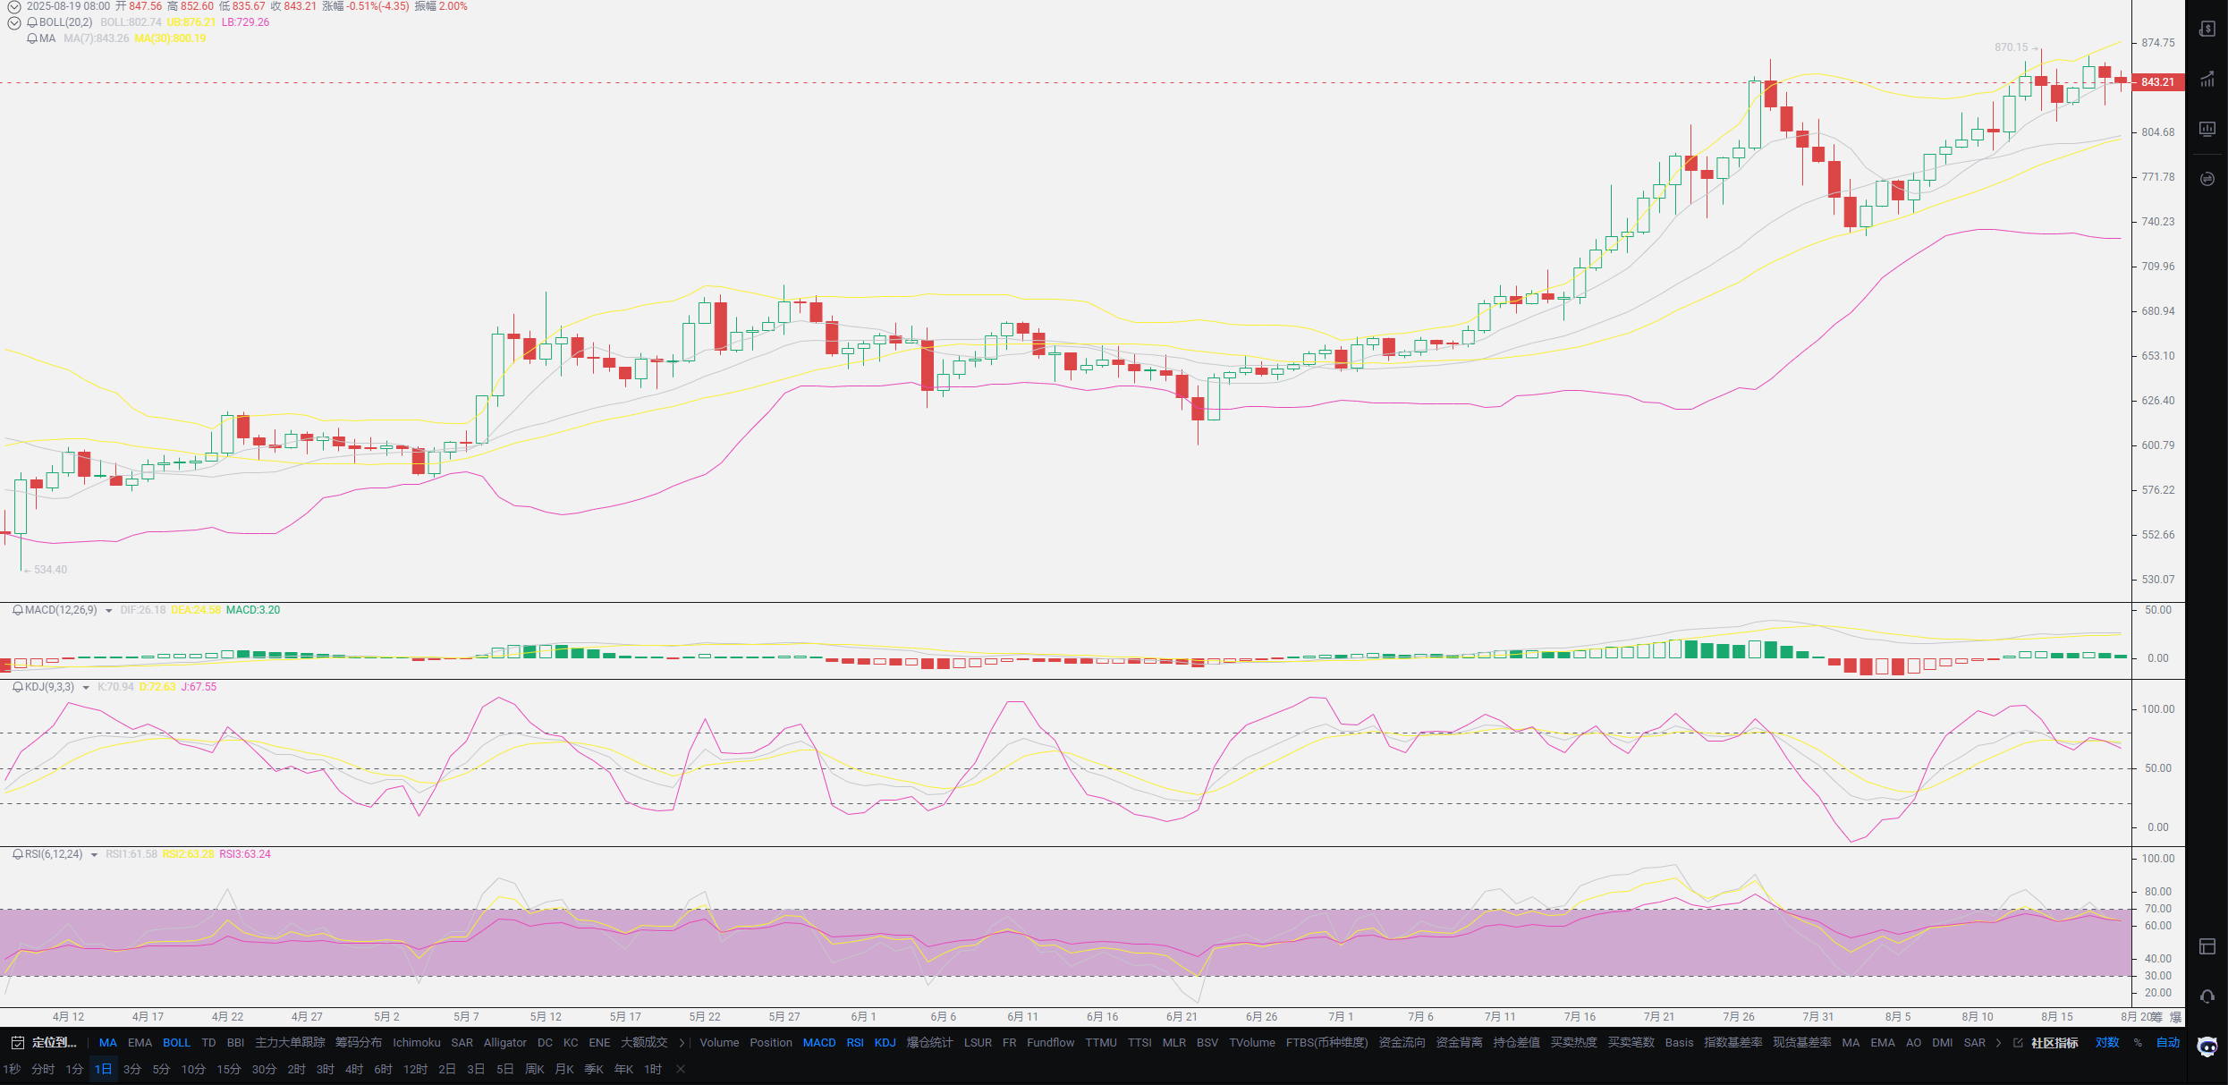Toggle the MACD sub-chart indicator
Image resolution: width=2228 pixels, height=1085 pixels.
click(x=819, y=1043)
